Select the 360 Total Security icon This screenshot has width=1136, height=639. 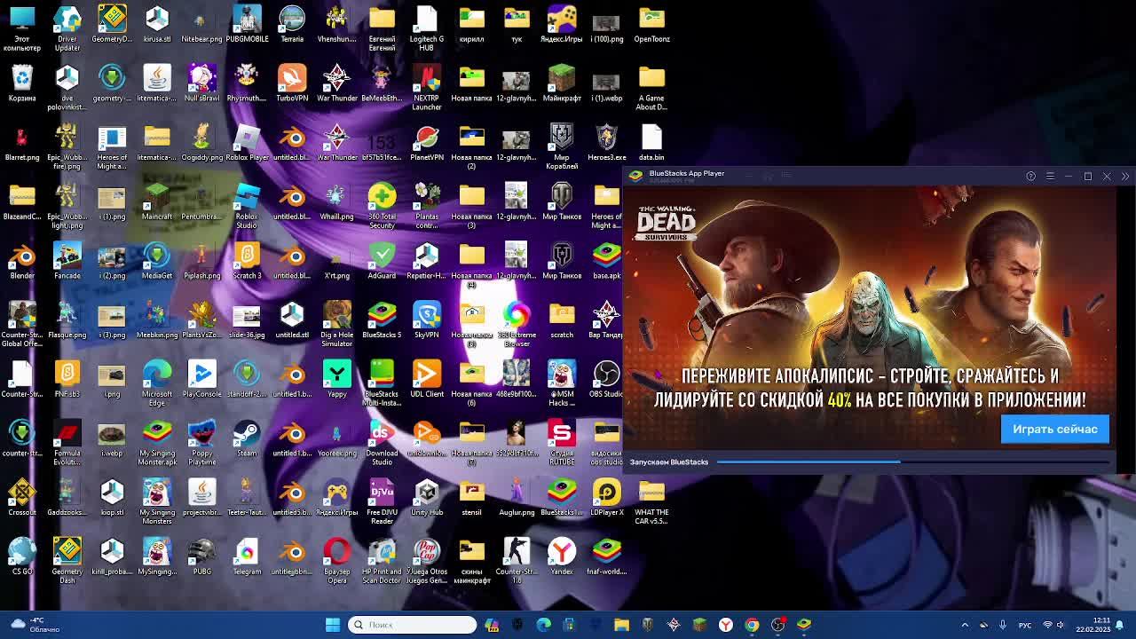point(382,206)
